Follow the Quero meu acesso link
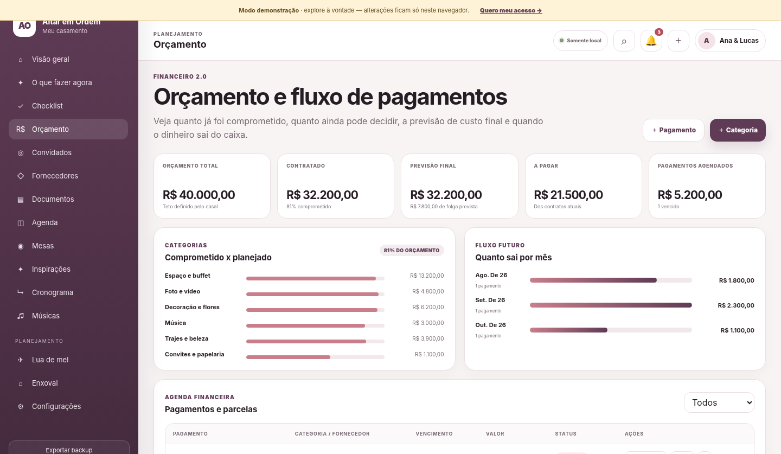Viewport: 781px width, 454px height. pyautogui.click(x=511, y=10)
